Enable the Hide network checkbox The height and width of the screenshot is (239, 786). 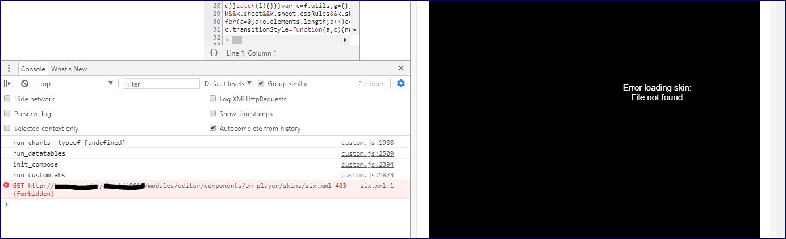pyautogui.click(x=7, y=99)
